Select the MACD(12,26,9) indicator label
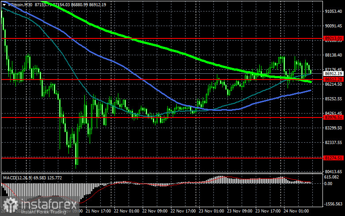 point(17,178)
